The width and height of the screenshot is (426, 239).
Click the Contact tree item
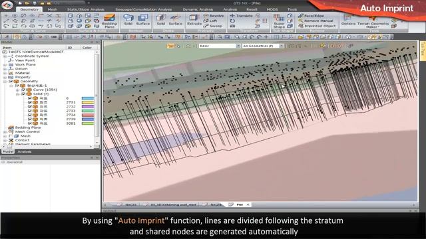coord(22,140)
